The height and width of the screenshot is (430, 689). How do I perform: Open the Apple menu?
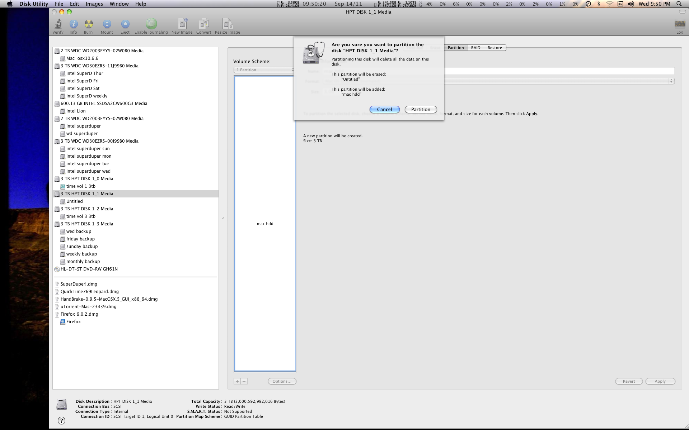10,4
